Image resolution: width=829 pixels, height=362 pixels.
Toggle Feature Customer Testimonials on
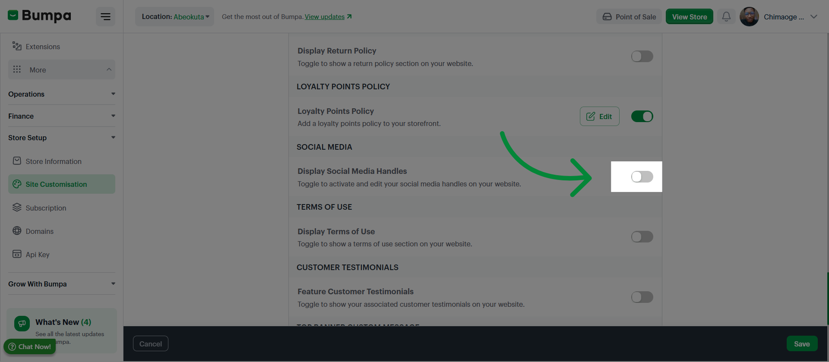click(x=642, y=297)
